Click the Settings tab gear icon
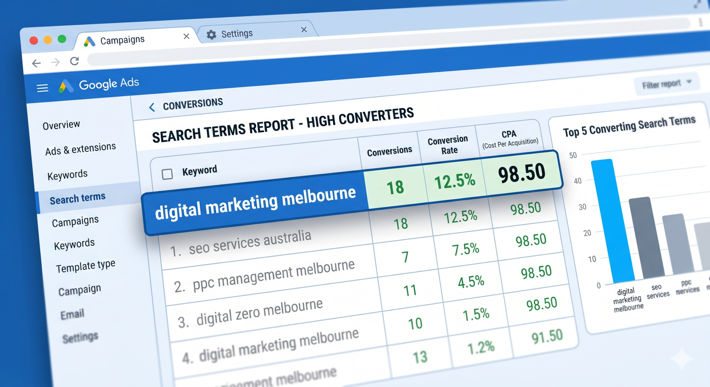The image size is (710, 387). [211, 35]
